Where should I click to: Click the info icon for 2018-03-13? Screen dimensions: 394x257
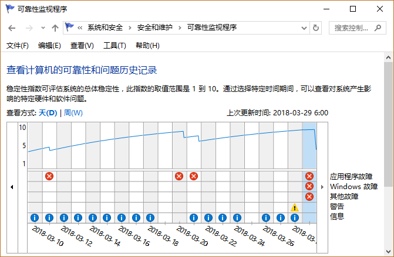(x=78, y=218)
